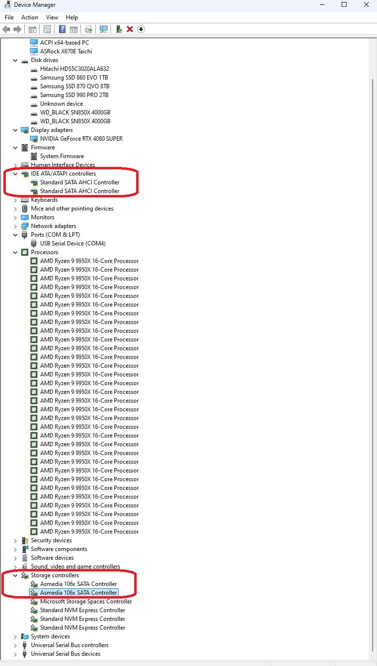
Task: Click the Keyboards category icon
Action: 25,200
